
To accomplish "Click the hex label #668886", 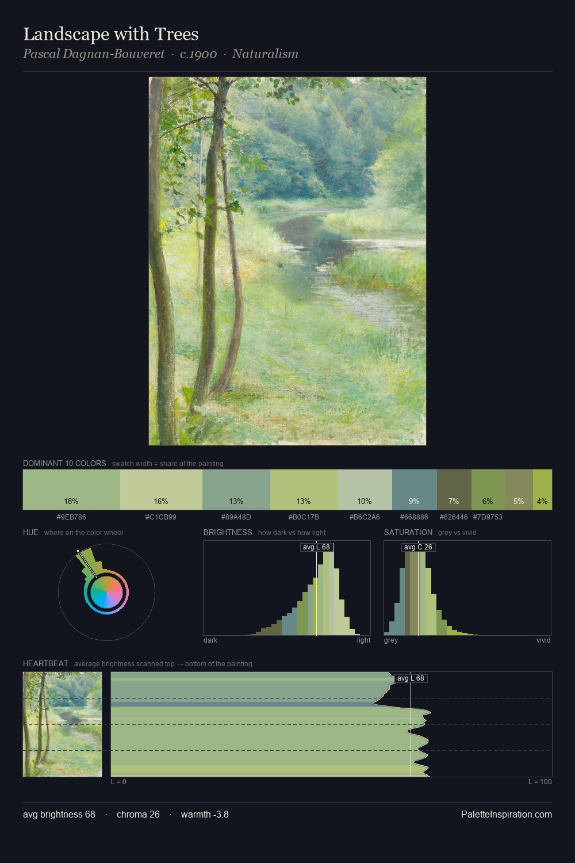I will [x=415, y=517].
